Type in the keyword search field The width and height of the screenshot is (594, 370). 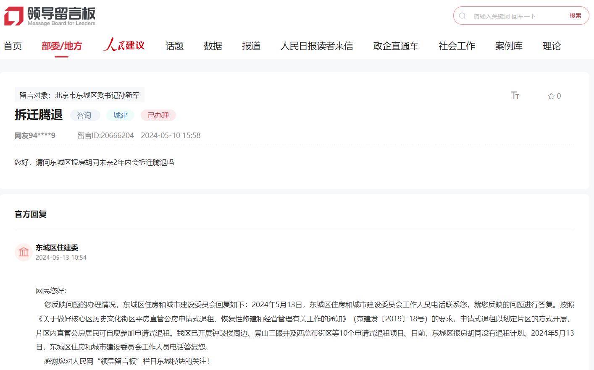tap(517, 16)
